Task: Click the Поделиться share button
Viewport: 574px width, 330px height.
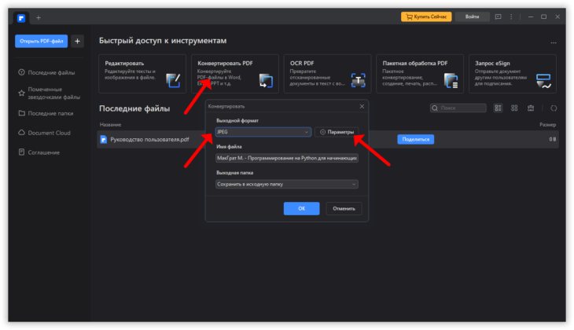Action: coord(415,139)
